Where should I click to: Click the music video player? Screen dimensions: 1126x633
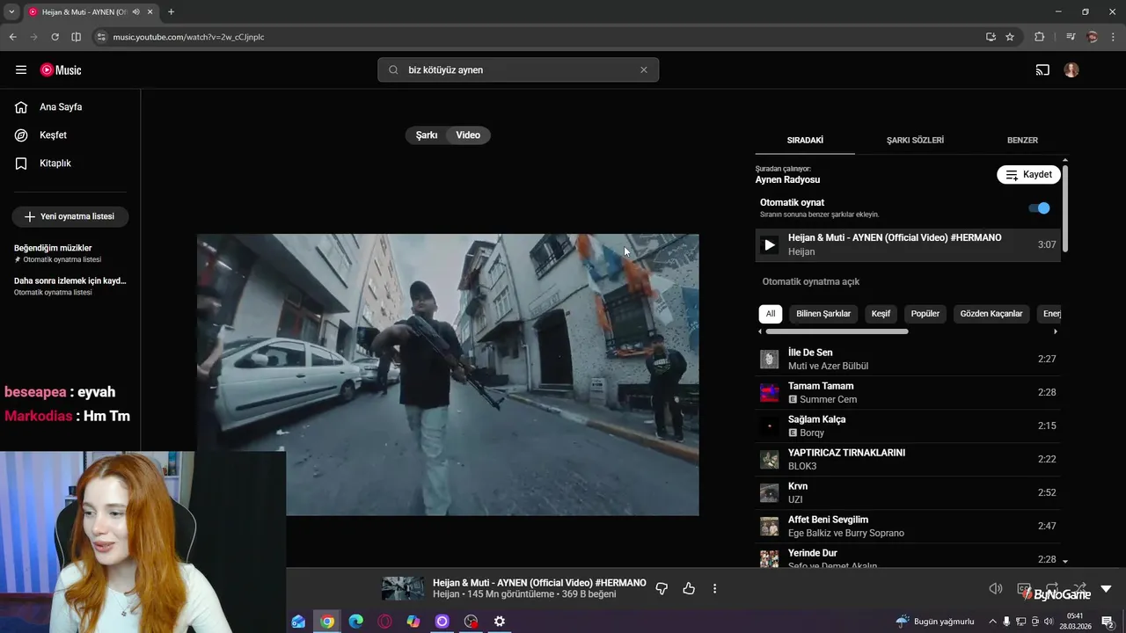(x=448, y=375)
